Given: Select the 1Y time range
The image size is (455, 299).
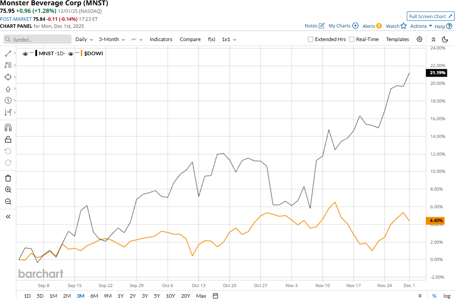Looking at the screenshot, I should [121, 296].
